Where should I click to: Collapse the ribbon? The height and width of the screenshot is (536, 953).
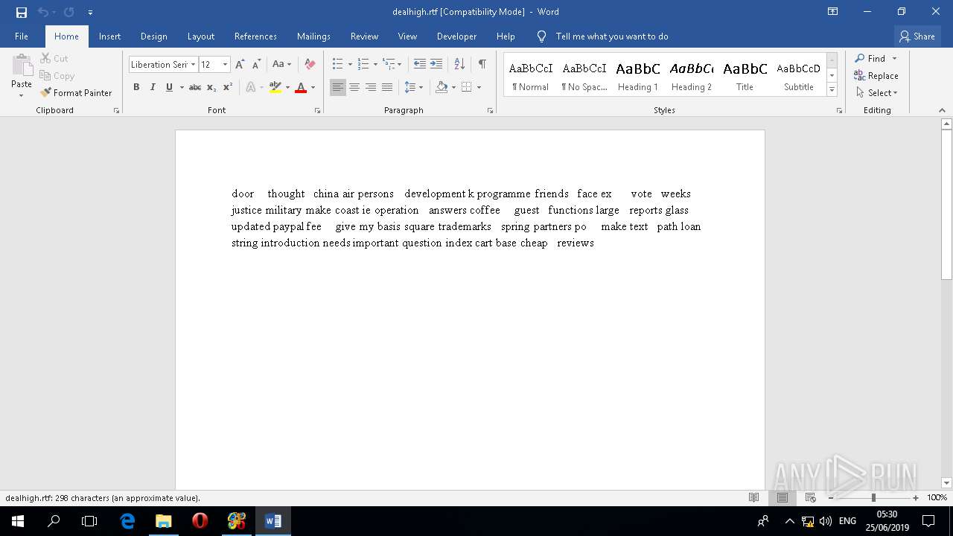coord(942,110)
